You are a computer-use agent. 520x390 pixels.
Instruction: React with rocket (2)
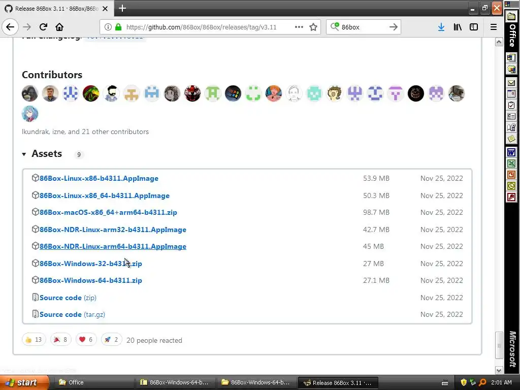pyautogui.click(x=111, y=340)
